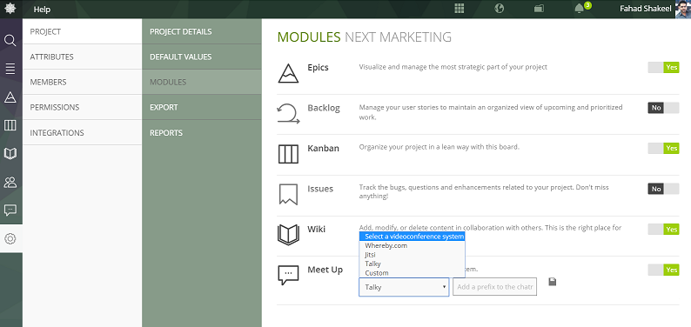Click the Issues module bookmark icon

[288, 195]
